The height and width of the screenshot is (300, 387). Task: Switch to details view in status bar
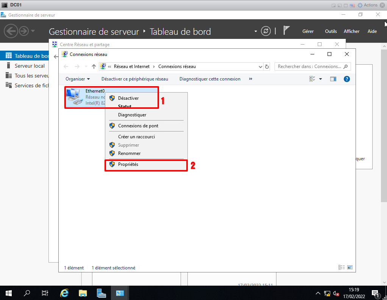342,268
